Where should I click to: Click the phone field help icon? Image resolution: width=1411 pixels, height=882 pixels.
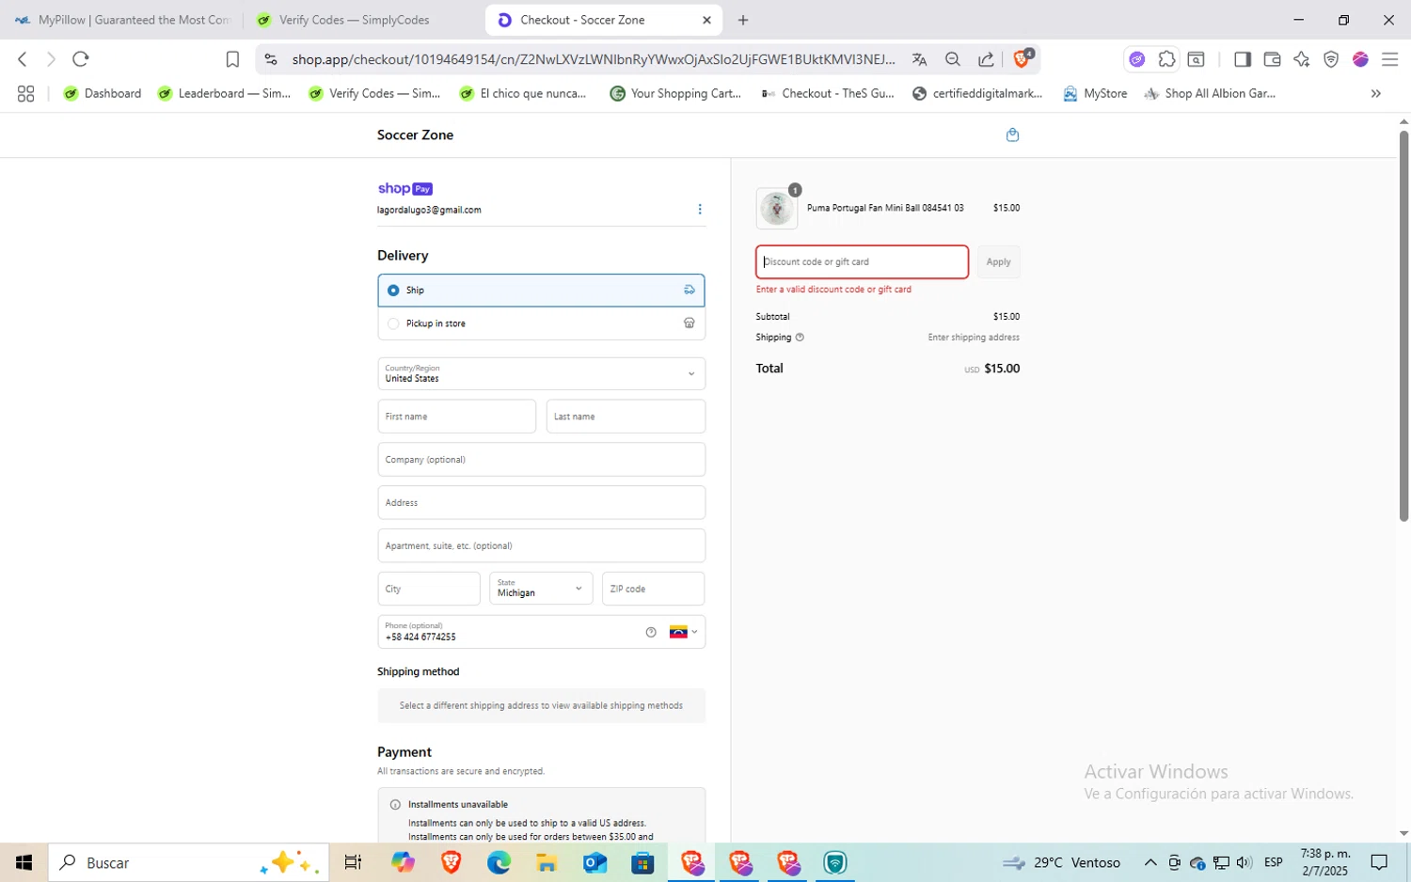tap(651, 632)
